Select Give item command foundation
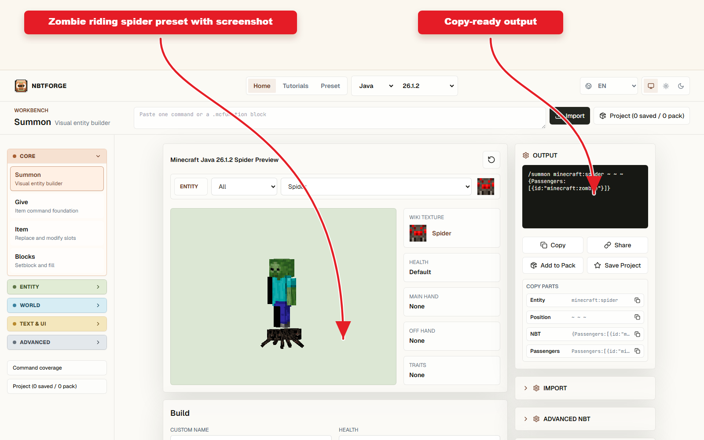Viewport: 704px width, 440px height. 57,206
